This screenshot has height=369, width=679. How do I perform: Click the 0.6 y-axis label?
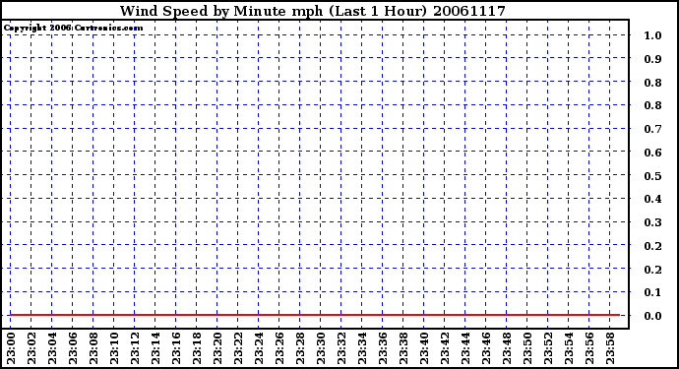pos(652,153)
